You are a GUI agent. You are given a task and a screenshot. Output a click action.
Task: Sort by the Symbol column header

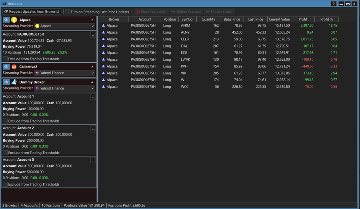[187, 19]
